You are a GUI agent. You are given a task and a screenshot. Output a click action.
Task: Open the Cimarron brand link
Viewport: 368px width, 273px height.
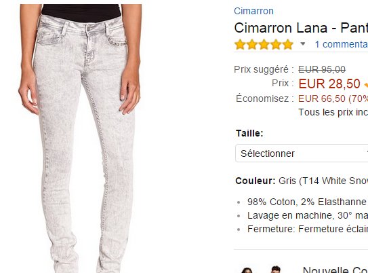tap(253, 11)
